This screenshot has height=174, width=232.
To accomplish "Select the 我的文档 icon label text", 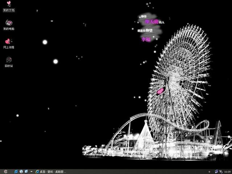I will click(9, 10).
